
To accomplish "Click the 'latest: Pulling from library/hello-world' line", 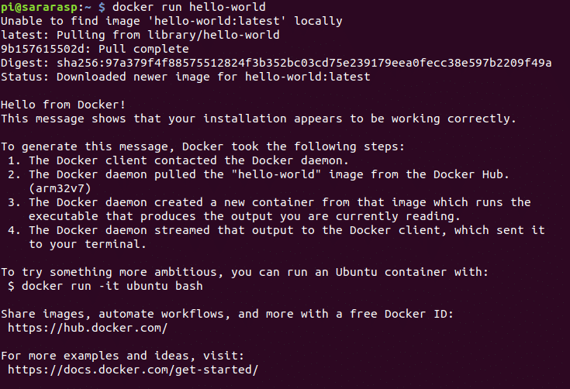I will tap(140, 35).
